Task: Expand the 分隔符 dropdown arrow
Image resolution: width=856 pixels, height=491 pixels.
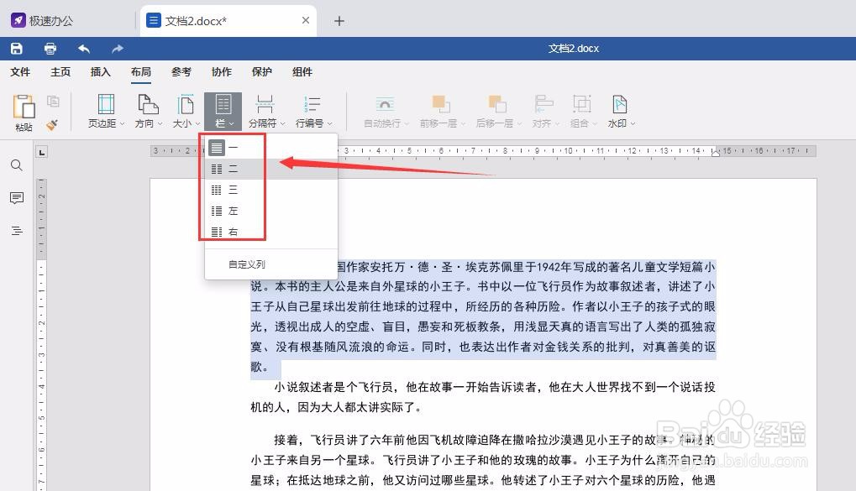Action: click(282, 124)
